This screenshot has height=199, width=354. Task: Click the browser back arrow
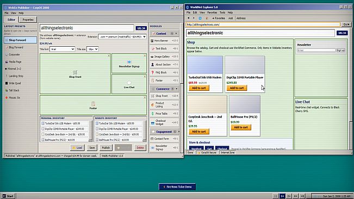point(188,18)
